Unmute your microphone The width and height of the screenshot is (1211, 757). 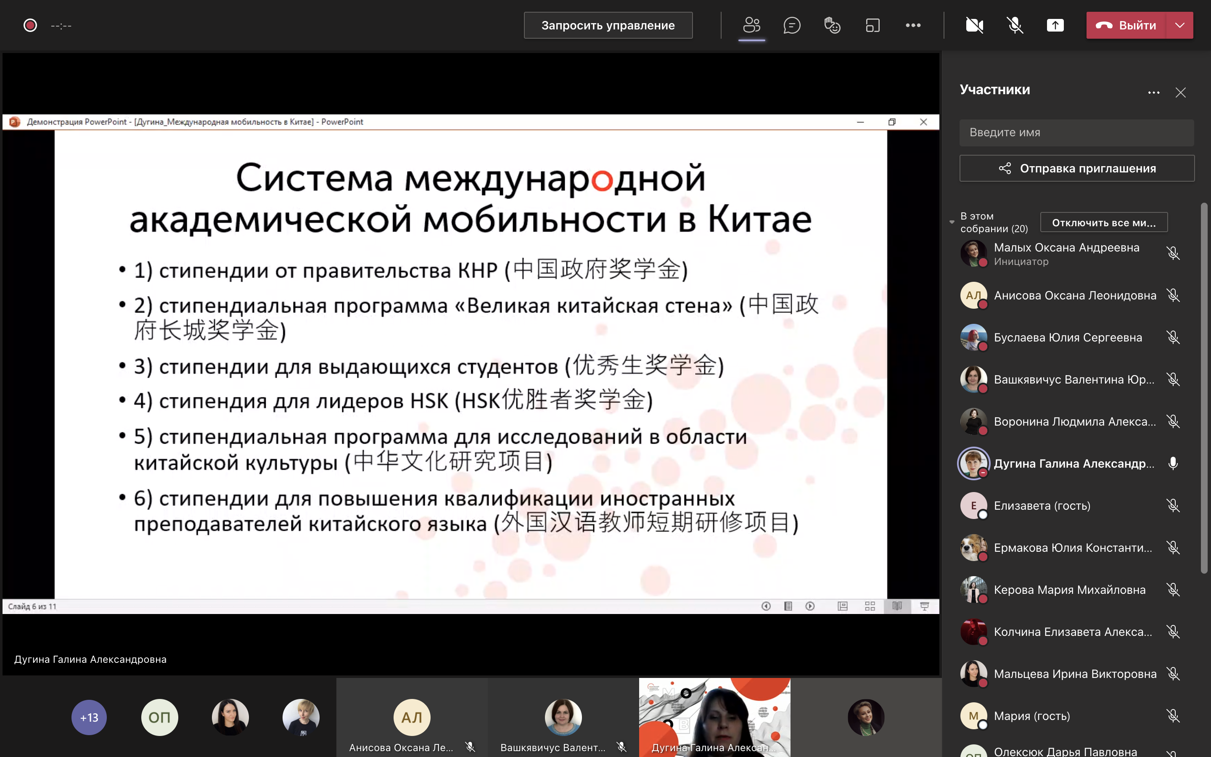(x=1015, y=25)
